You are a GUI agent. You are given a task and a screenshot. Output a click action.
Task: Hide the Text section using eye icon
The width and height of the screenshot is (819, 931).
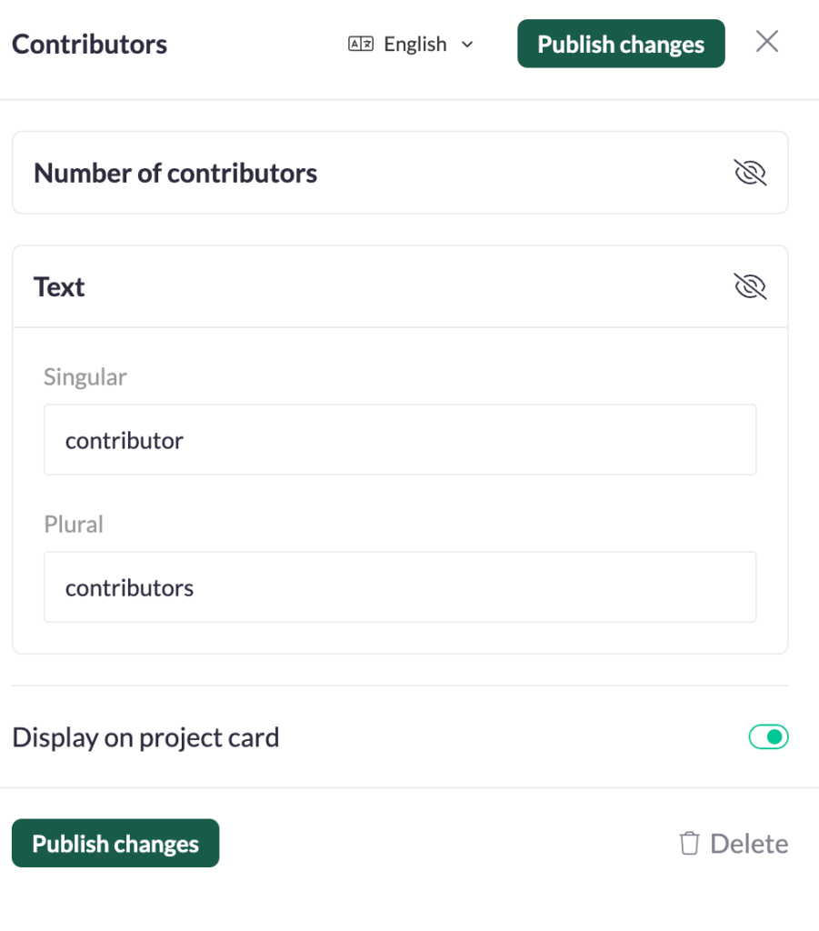(750, 287)
